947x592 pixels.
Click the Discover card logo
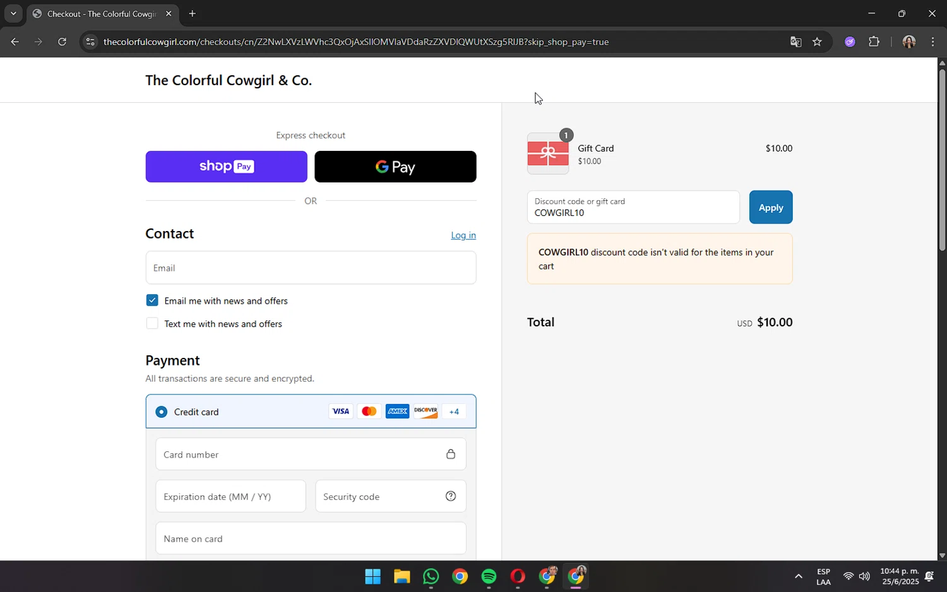(x=426, y=411)
